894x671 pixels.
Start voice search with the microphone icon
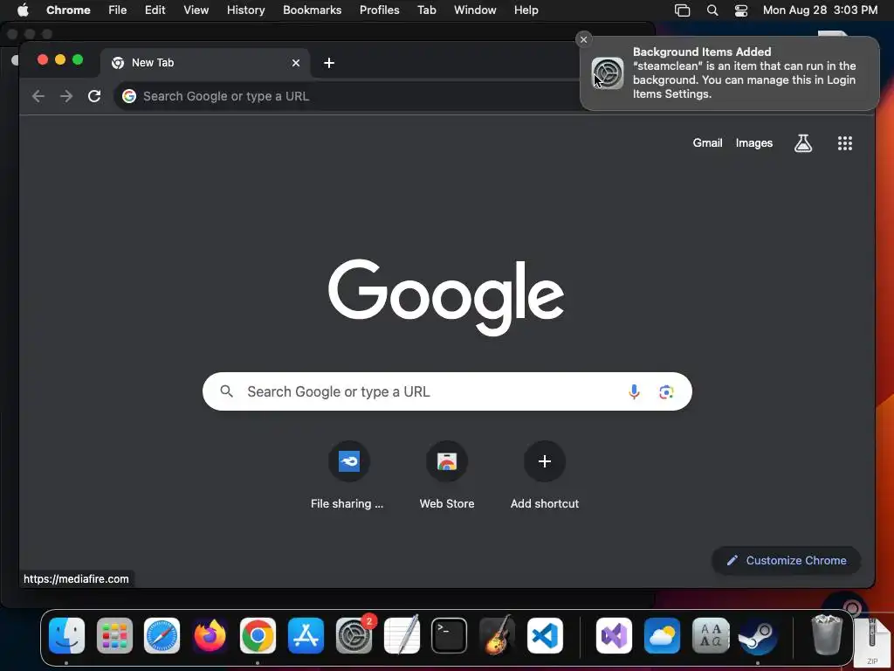[634, 391]
